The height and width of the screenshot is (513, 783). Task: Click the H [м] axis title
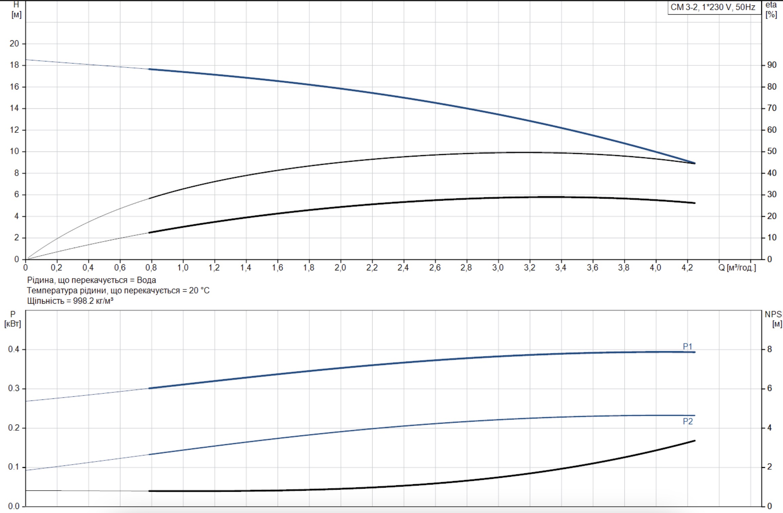pyautogui.click(x=16, y=9)
